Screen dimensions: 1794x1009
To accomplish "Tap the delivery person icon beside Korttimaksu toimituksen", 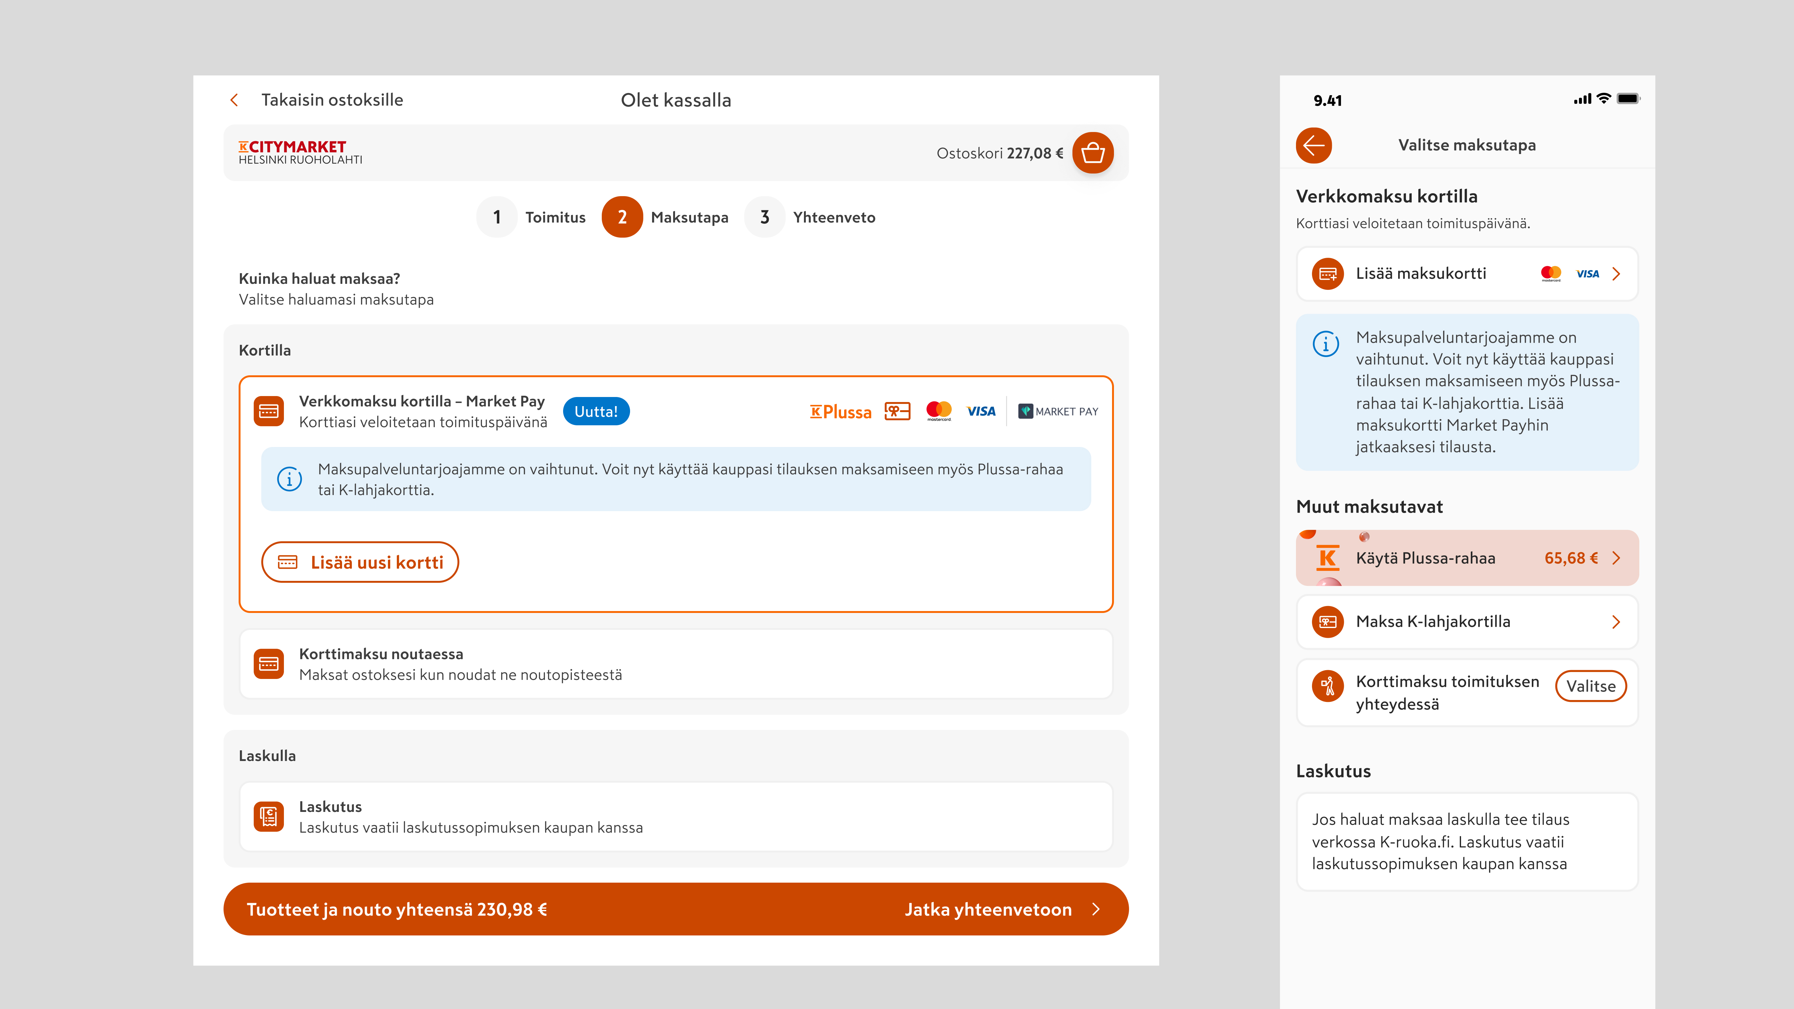I will 1327,686.
